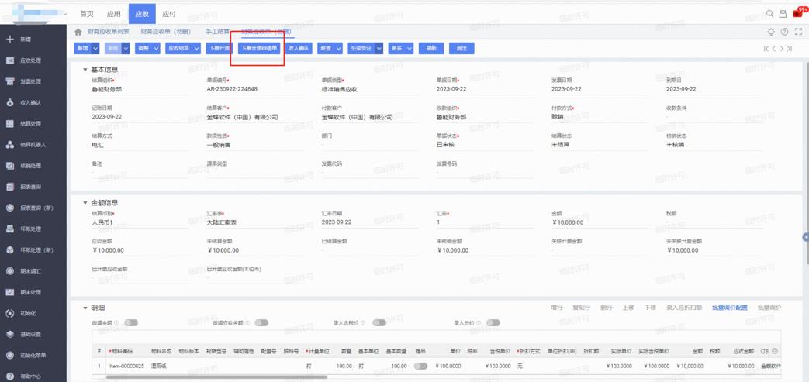Switch to the 首页 top menu
The image size is (809, 382).
[x=87, y=14]
